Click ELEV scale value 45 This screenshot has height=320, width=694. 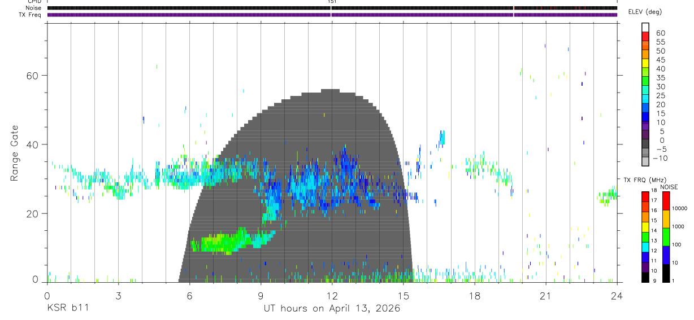[660, 60]
